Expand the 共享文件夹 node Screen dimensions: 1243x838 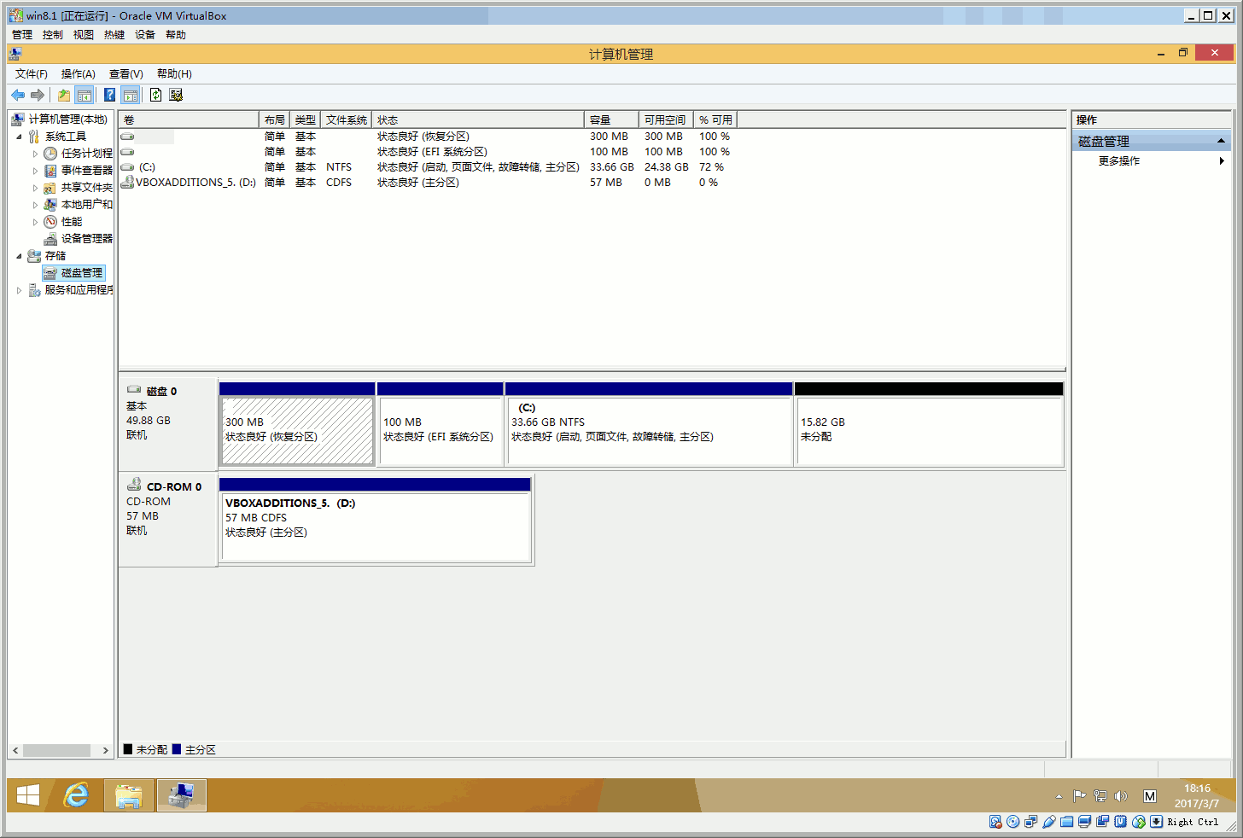[x=35, y=188]
